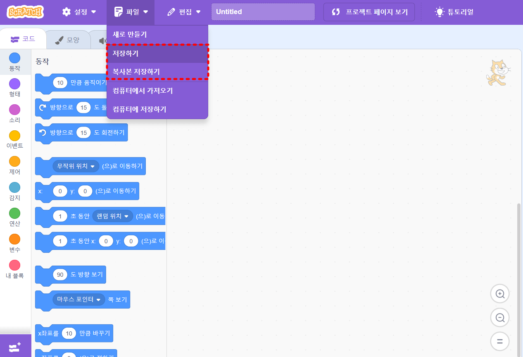Viewport: 523px width, 357px height.
Task: Zoom out of the code area
Action: (x=500, y=317)
